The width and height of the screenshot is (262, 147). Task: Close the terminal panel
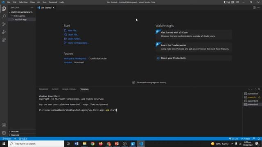point(259,89)
